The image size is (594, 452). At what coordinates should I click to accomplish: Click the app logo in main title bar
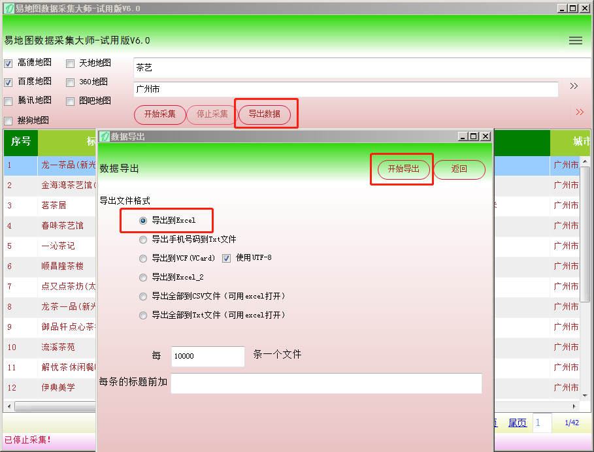[x=9, y=8]
